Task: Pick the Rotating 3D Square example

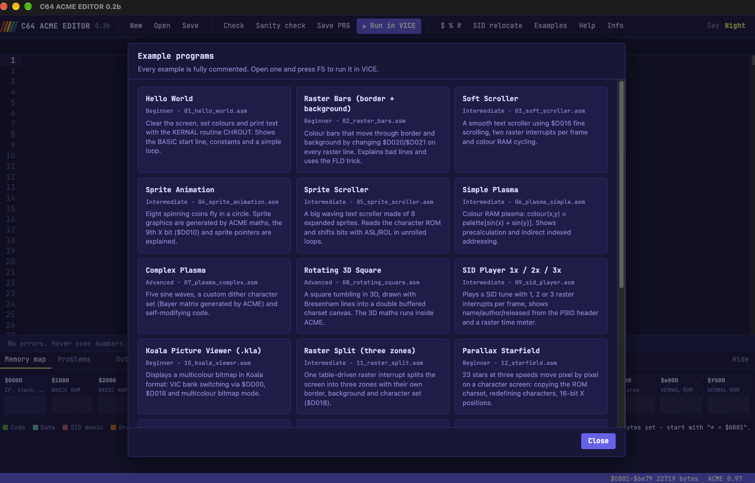Action: [372, 296]
